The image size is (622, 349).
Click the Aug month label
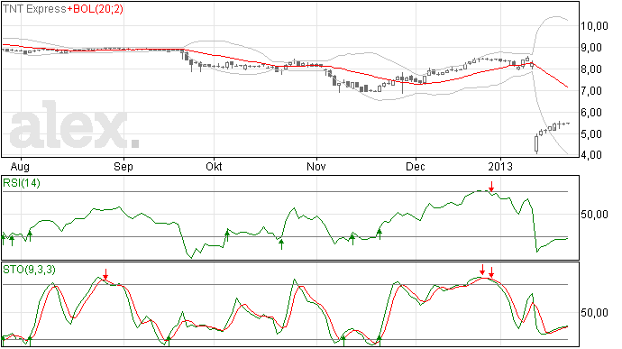[20, 166]
